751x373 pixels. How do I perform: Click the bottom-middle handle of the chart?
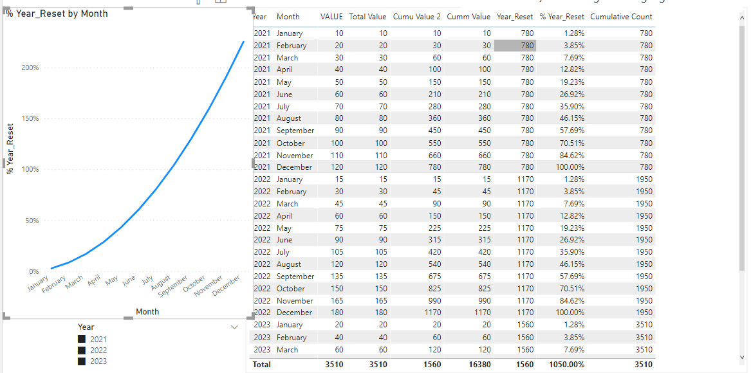[x=128, y=317]
